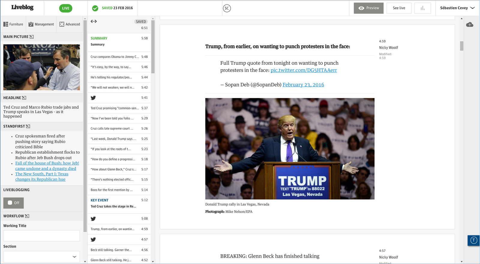Open the pic.twitter.com/DG5HTAAerr link

coord(304,70)
